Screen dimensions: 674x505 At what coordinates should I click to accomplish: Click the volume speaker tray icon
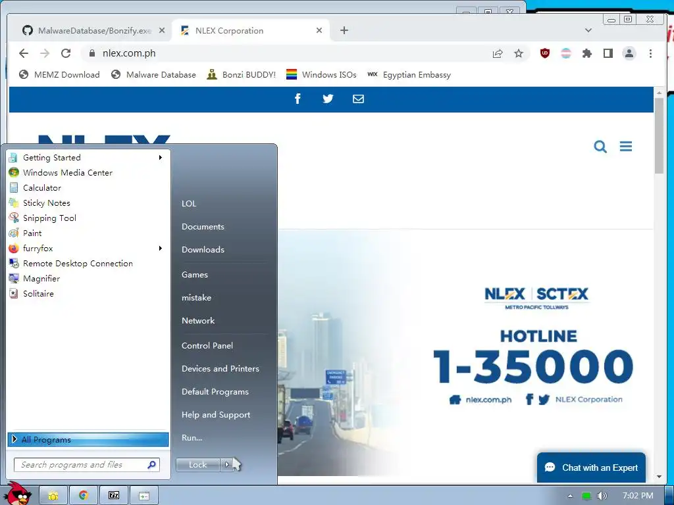coord(602,496)
